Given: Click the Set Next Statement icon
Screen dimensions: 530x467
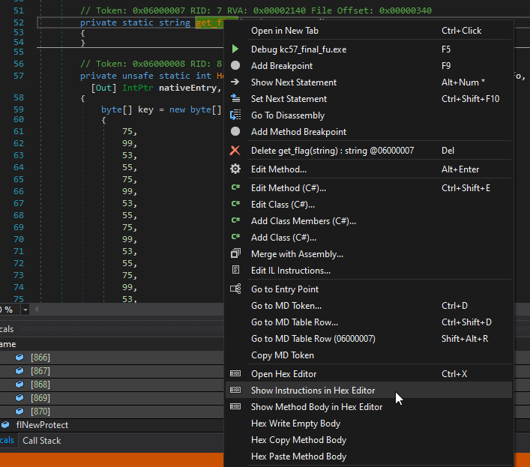Looking at the screenshot, I should tap(235, 99).
